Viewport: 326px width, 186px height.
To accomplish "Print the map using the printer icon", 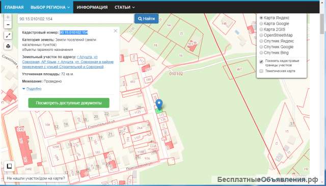I will click(8, 46).
